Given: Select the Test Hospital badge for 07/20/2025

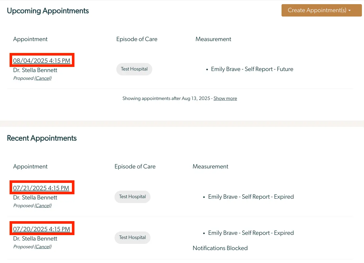Looking at the screenshot, I should click(x=132, y=237).
